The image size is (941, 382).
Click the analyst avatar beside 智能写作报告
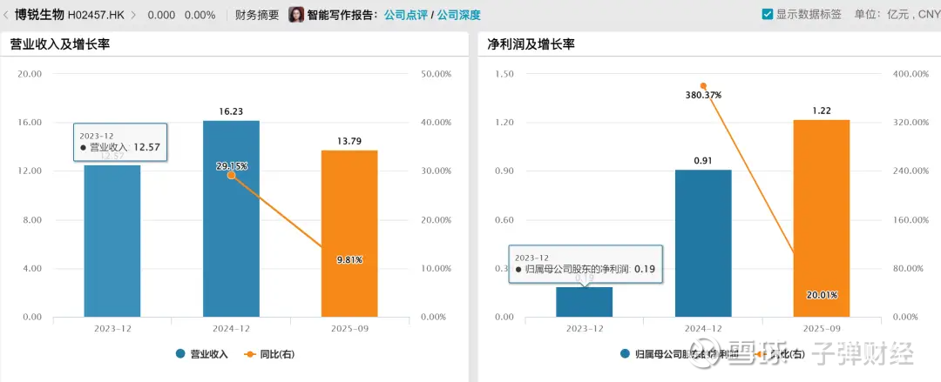[296, 15]
